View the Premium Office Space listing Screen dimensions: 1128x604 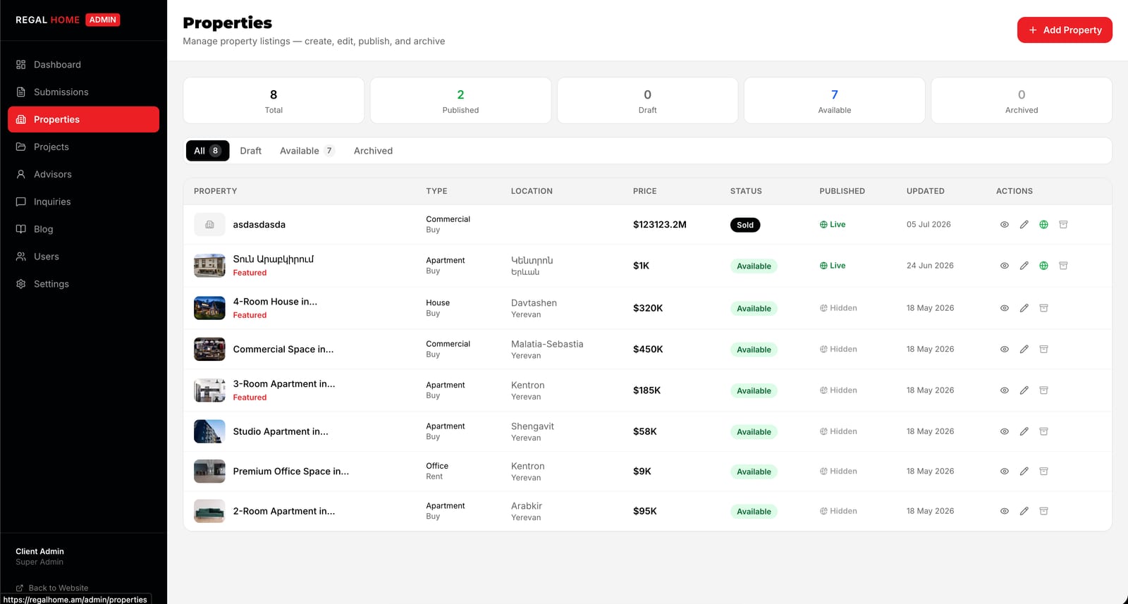pos(1004,472)
